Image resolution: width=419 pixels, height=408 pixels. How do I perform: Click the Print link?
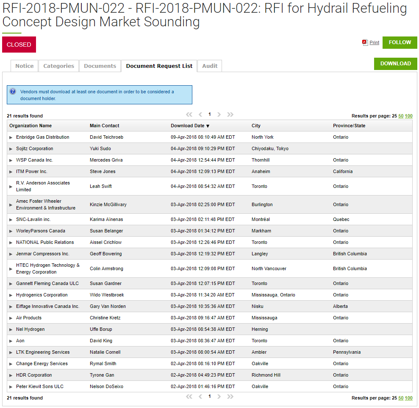pyautogui.click(x=374, y=42)
